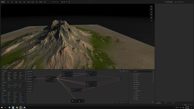
Task: Click the search icon in the top toolbar
Action: 67,2
